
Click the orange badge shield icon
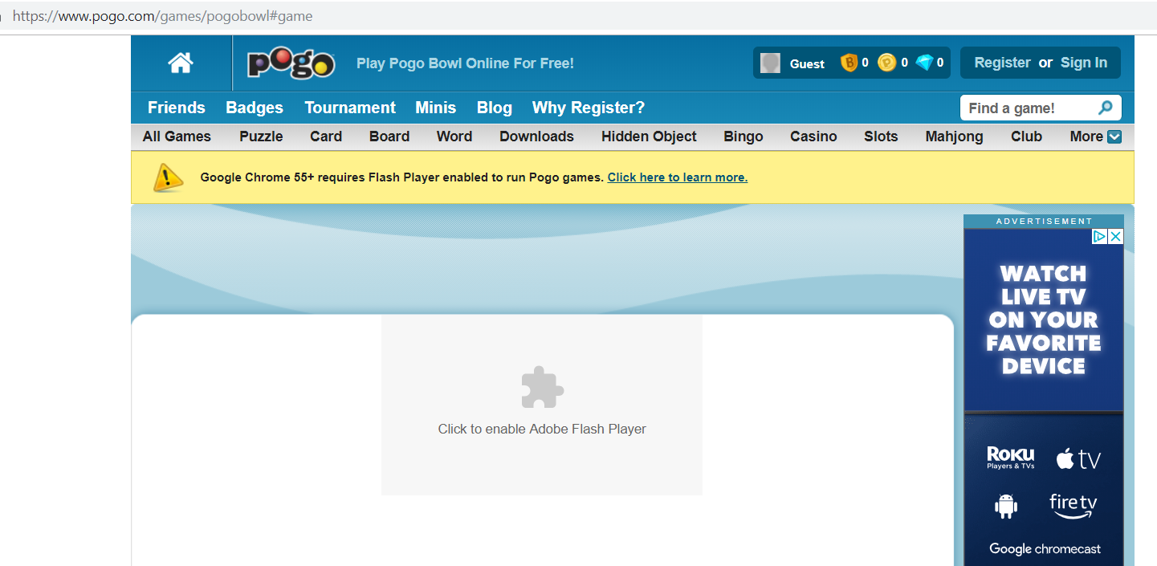849,63
